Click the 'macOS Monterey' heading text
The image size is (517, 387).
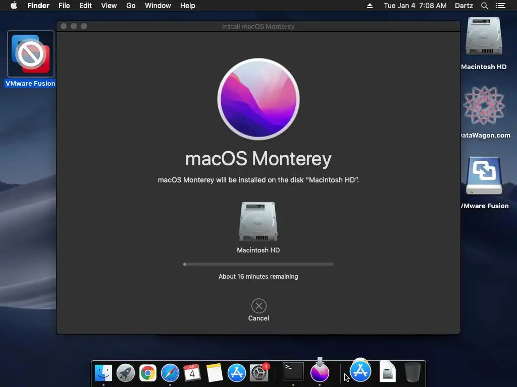coord(258,159)
